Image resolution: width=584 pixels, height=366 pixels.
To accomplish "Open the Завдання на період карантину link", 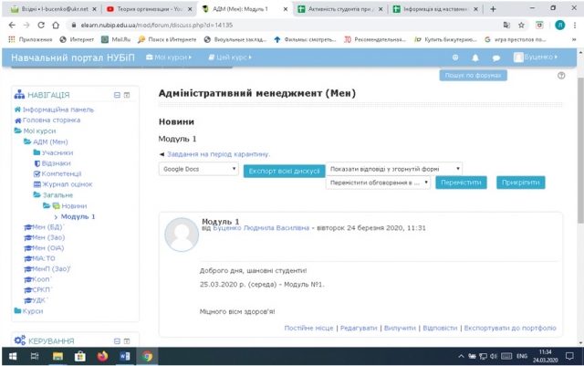I will pyautogui.click(x=218, y=154).
